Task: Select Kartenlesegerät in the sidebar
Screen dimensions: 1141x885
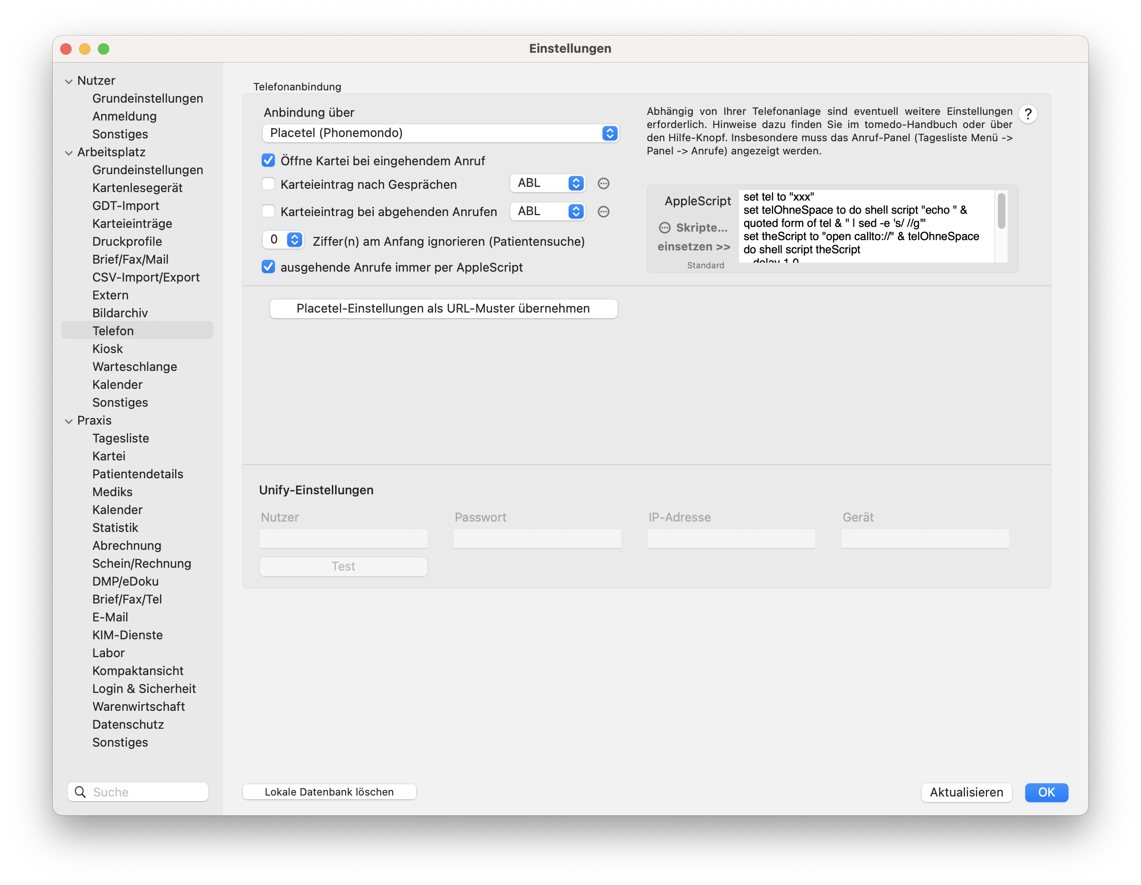Action: [137, 187]
